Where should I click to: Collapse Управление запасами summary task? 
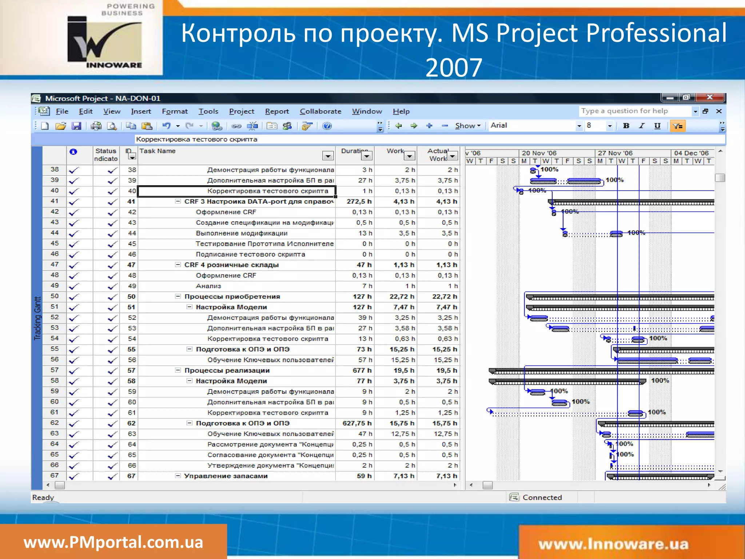tap(178, 476)
